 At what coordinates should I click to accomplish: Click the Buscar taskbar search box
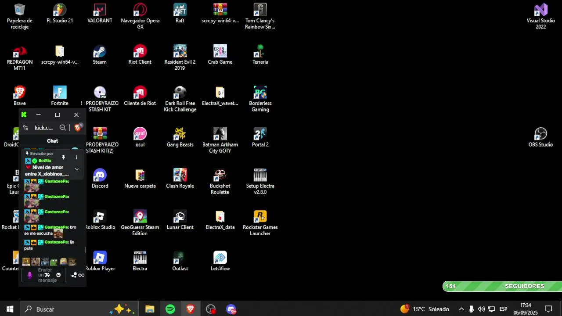tap(79, 309)
